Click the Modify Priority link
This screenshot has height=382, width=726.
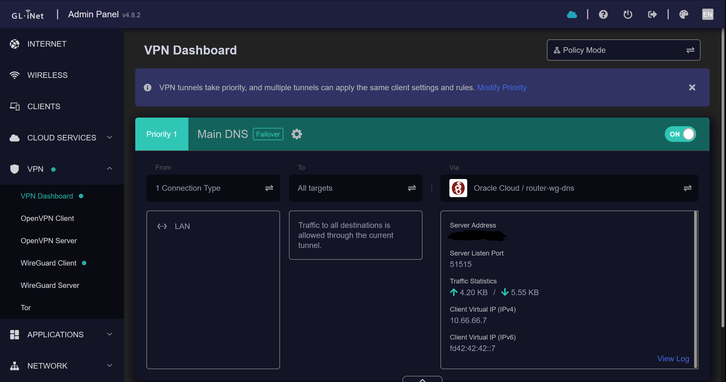click(502, 88)
